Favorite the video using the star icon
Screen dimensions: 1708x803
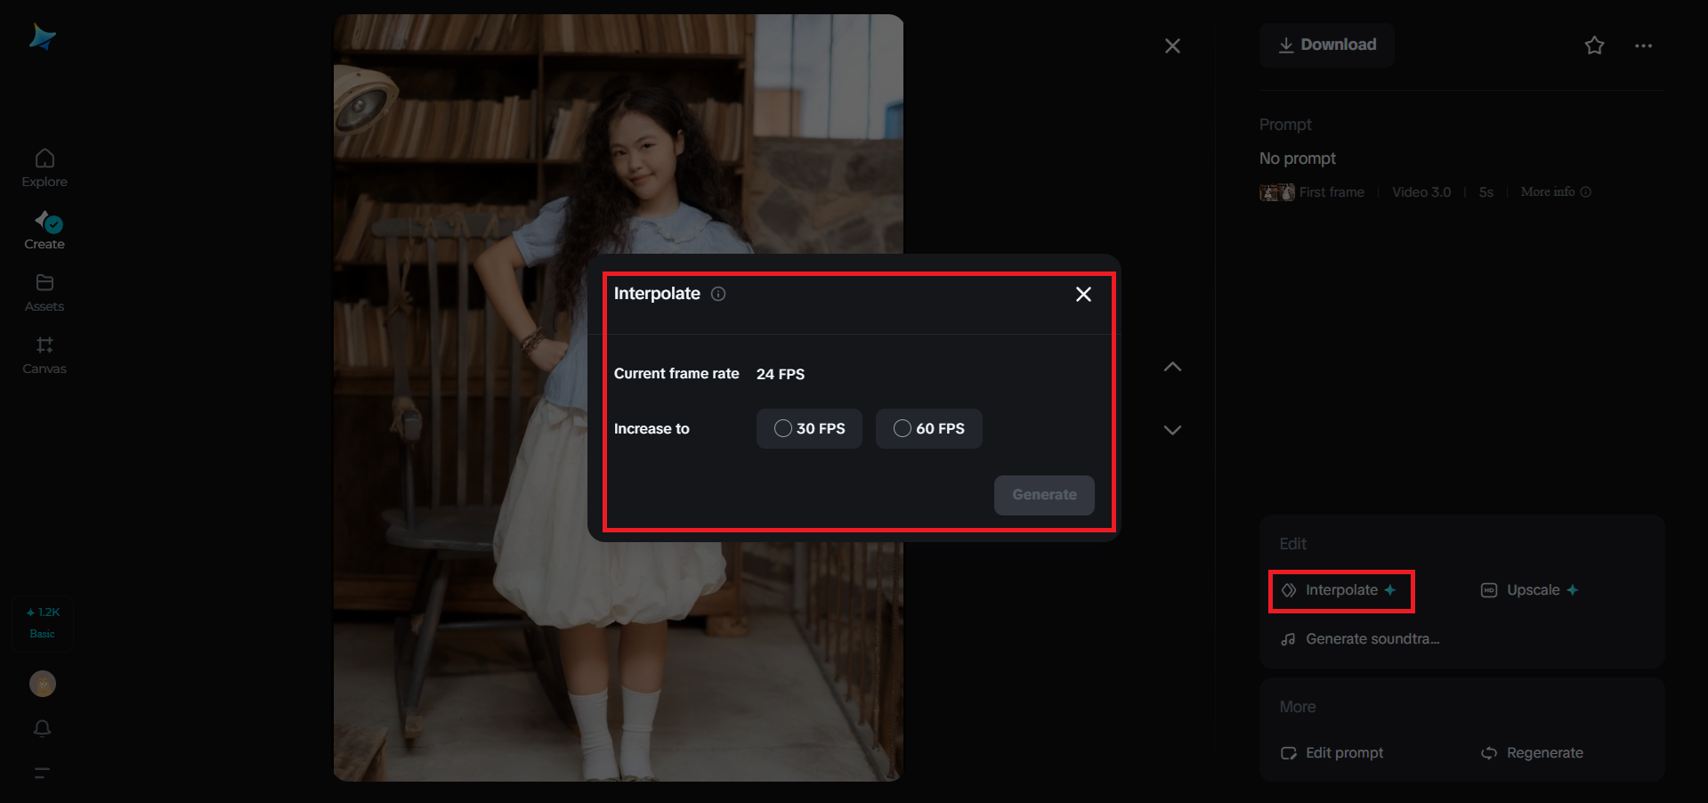[1593, 45]
